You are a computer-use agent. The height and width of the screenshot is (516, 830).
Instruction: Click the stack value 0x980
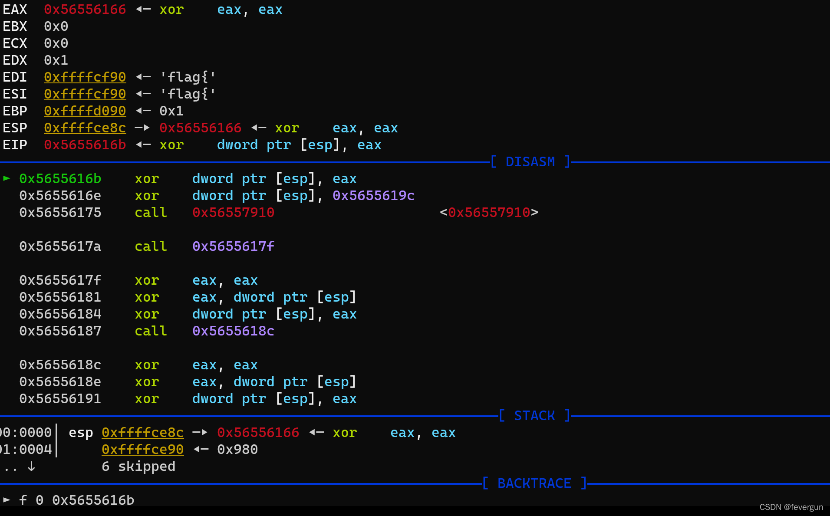237,450
